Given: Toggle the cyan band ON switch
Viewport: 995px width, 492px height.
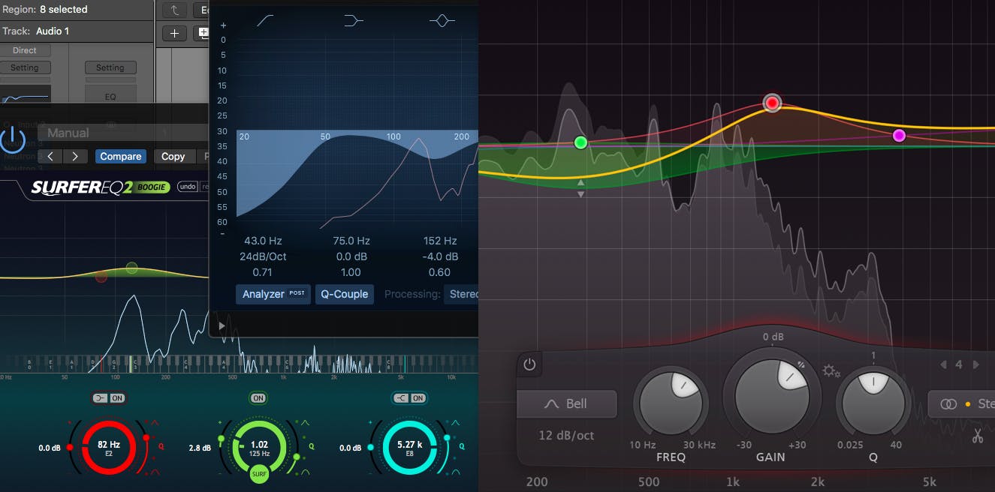Looking at the screenshot, I should click(418, 398).
